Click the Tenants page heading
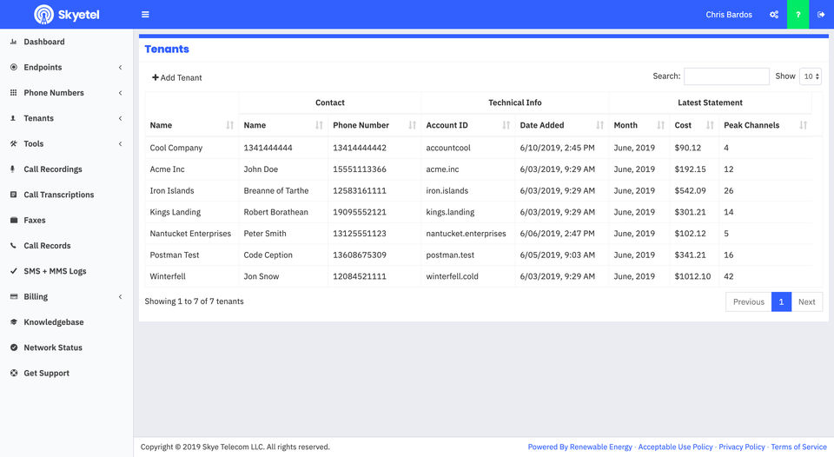Viewport: 834px width, 457px height. click(167, 49)
